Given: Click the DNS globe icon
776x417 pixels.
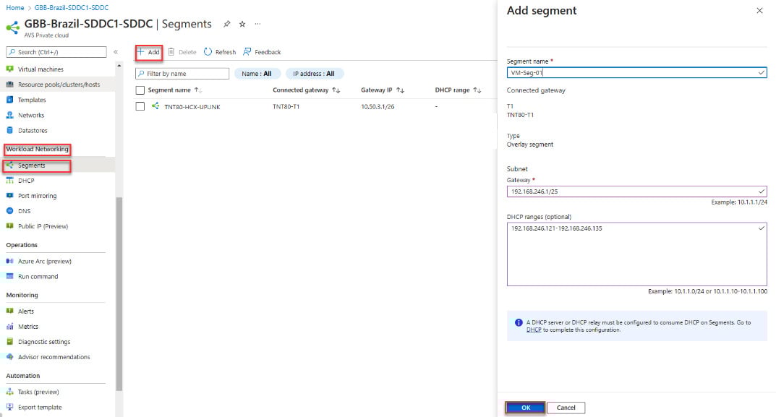Looking at the screenshot, I should click(x=10, y=211).
